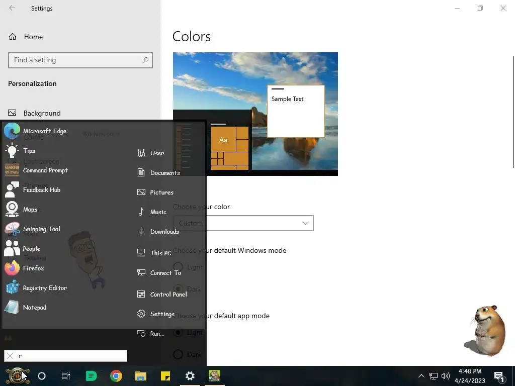Open Microsoft Edge from start menu
Image resolution: width=515 pixels, height=386 pixels.
tap(36, 131)
